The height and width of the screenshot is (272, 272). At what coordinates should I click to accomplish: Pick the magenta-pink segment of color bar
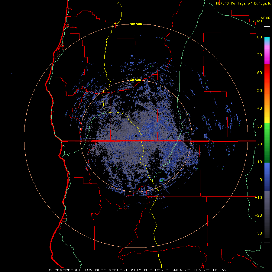(267, 54)
